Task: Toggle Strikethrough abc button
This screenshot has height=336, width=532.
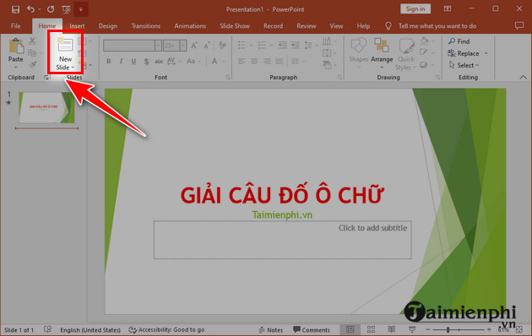Action: click(159, 62)
